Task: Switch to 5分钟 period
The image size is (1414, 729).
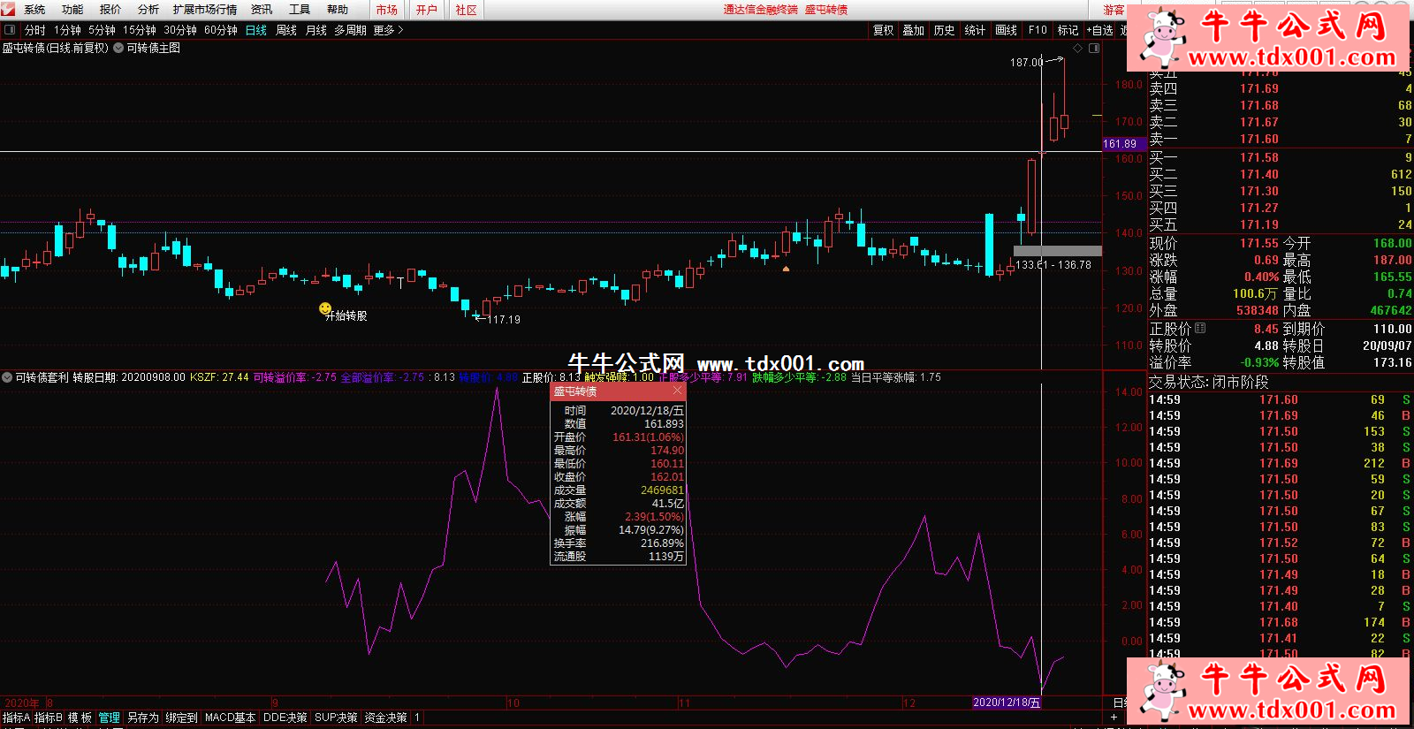Action: (x=102, y=30)
